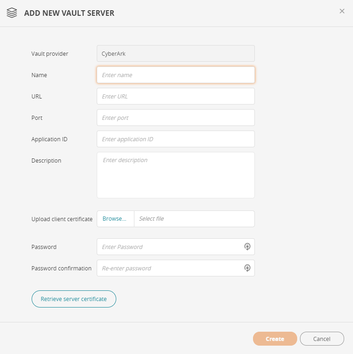Click into the URL text box
The height and width of the screenshot is (354, 353).
pyautogui.click(x=175, y=96)
